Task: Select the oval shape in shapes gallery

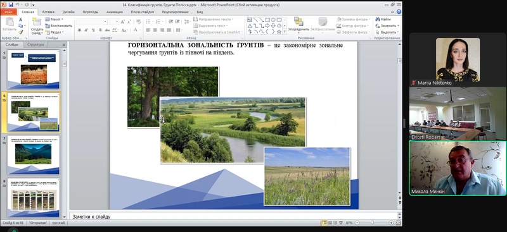Action: tap(273, 20)
